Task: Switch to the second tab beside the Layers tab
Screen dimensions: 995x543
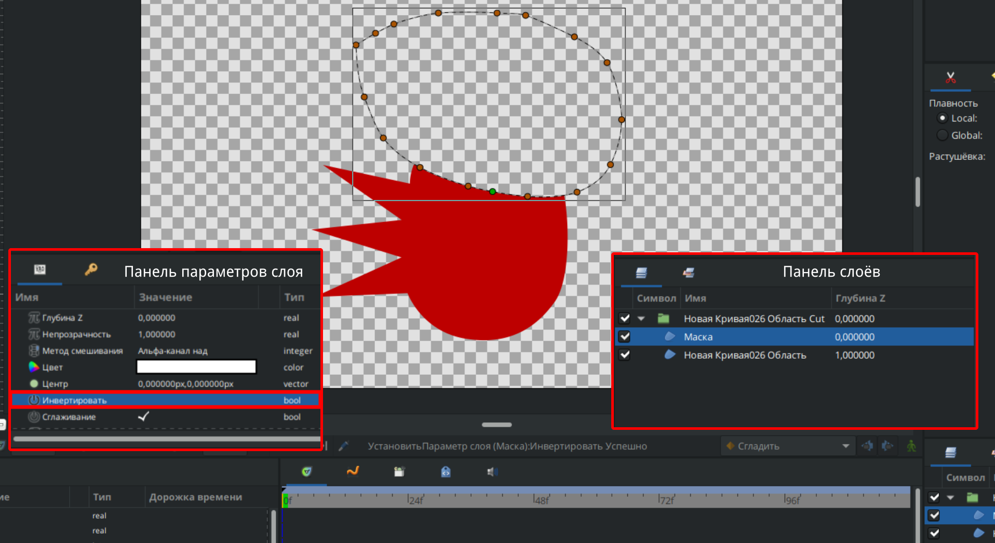Action: 689,273
